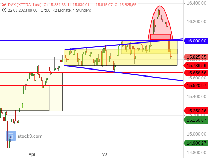
Task: Select the red 15.520,97 level label
Action: click(196, 86)
